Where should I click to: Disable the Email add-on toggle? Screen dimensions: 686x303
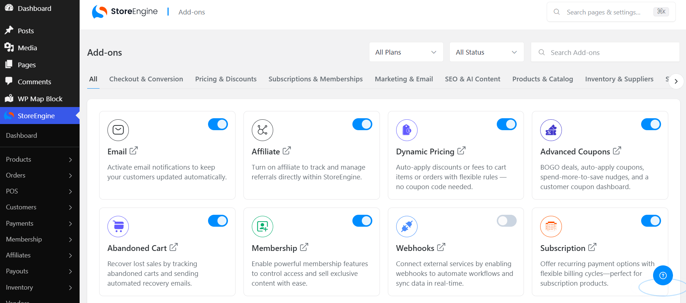(x=218, y=124)
